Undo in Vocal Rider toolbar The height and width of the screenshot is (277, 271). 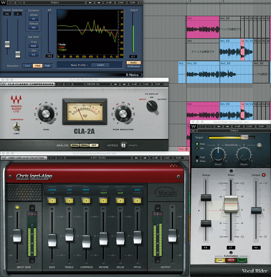pyautogui.click(x=201, y=126)
